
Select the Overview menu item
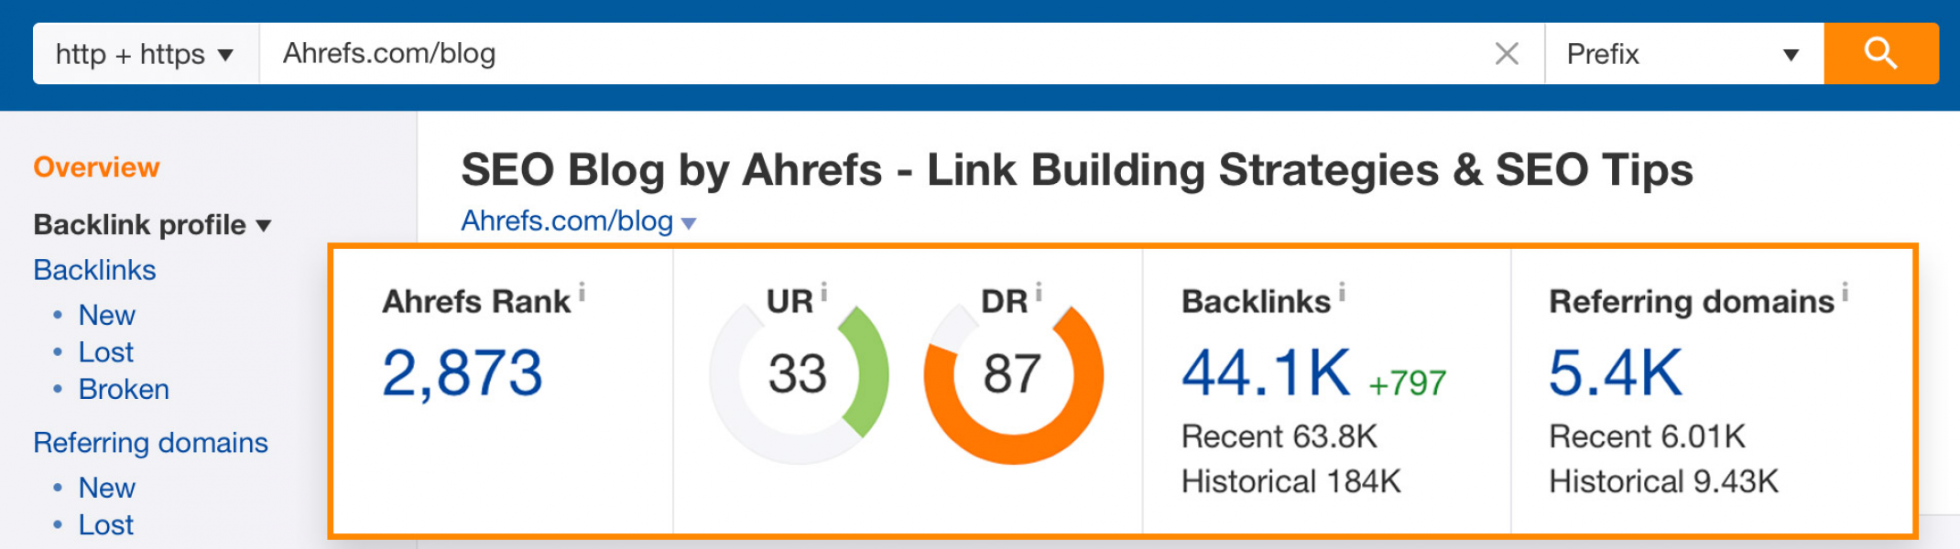(x=96, y=167)
